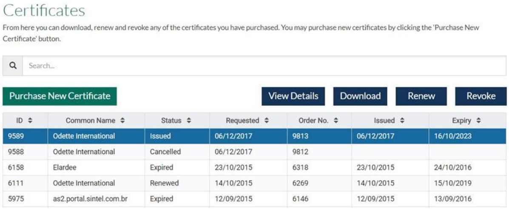This screenshot has width=509, height=209.
Task: Select the Elardee certificate row
Action: click(254, 167)
